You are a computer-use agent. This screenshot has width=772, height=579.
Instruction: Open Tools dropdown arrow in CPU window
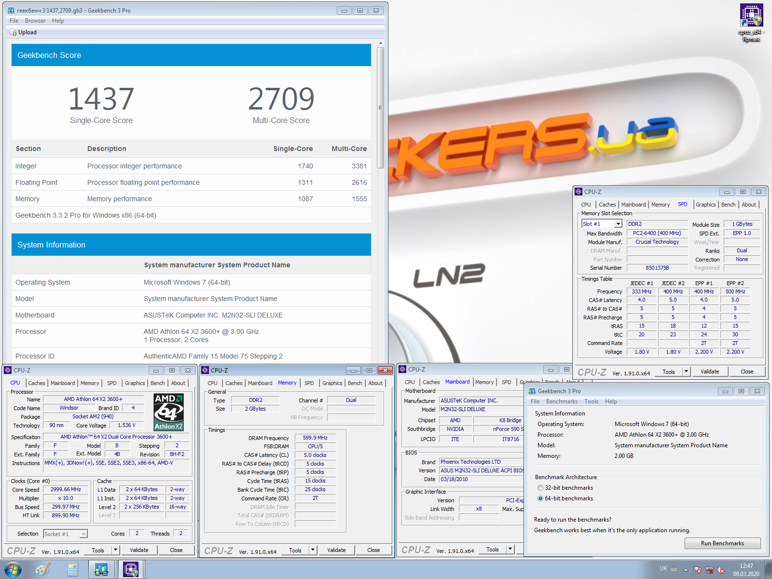click(x=115, y=550)
